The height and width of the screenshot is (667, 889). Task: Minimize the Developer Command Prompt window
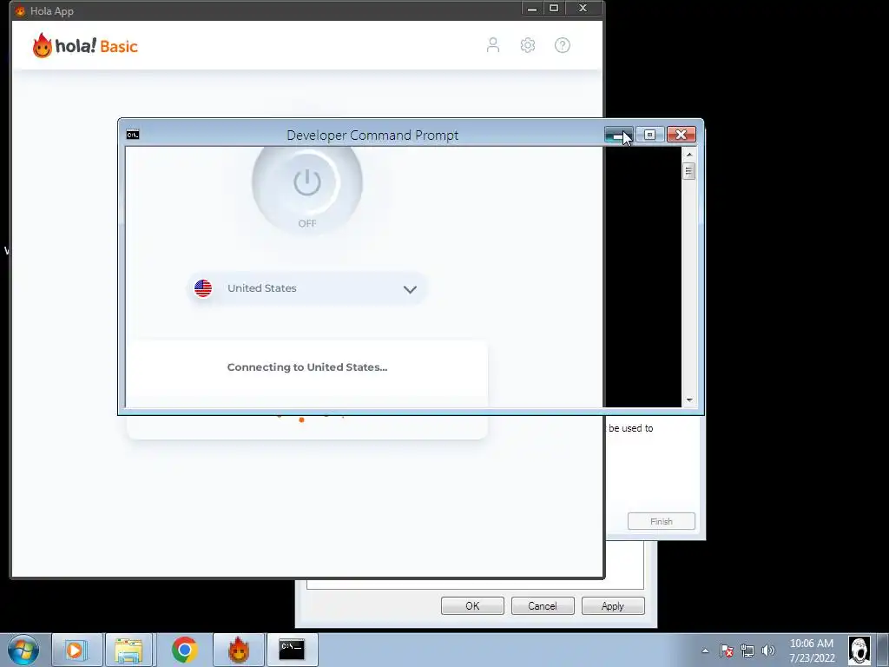[618, 135]
